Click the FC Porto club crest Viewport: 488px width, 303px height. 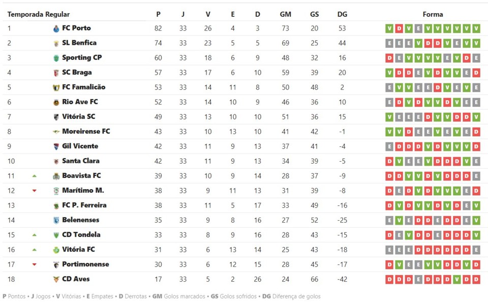click(x=56, y=28)
